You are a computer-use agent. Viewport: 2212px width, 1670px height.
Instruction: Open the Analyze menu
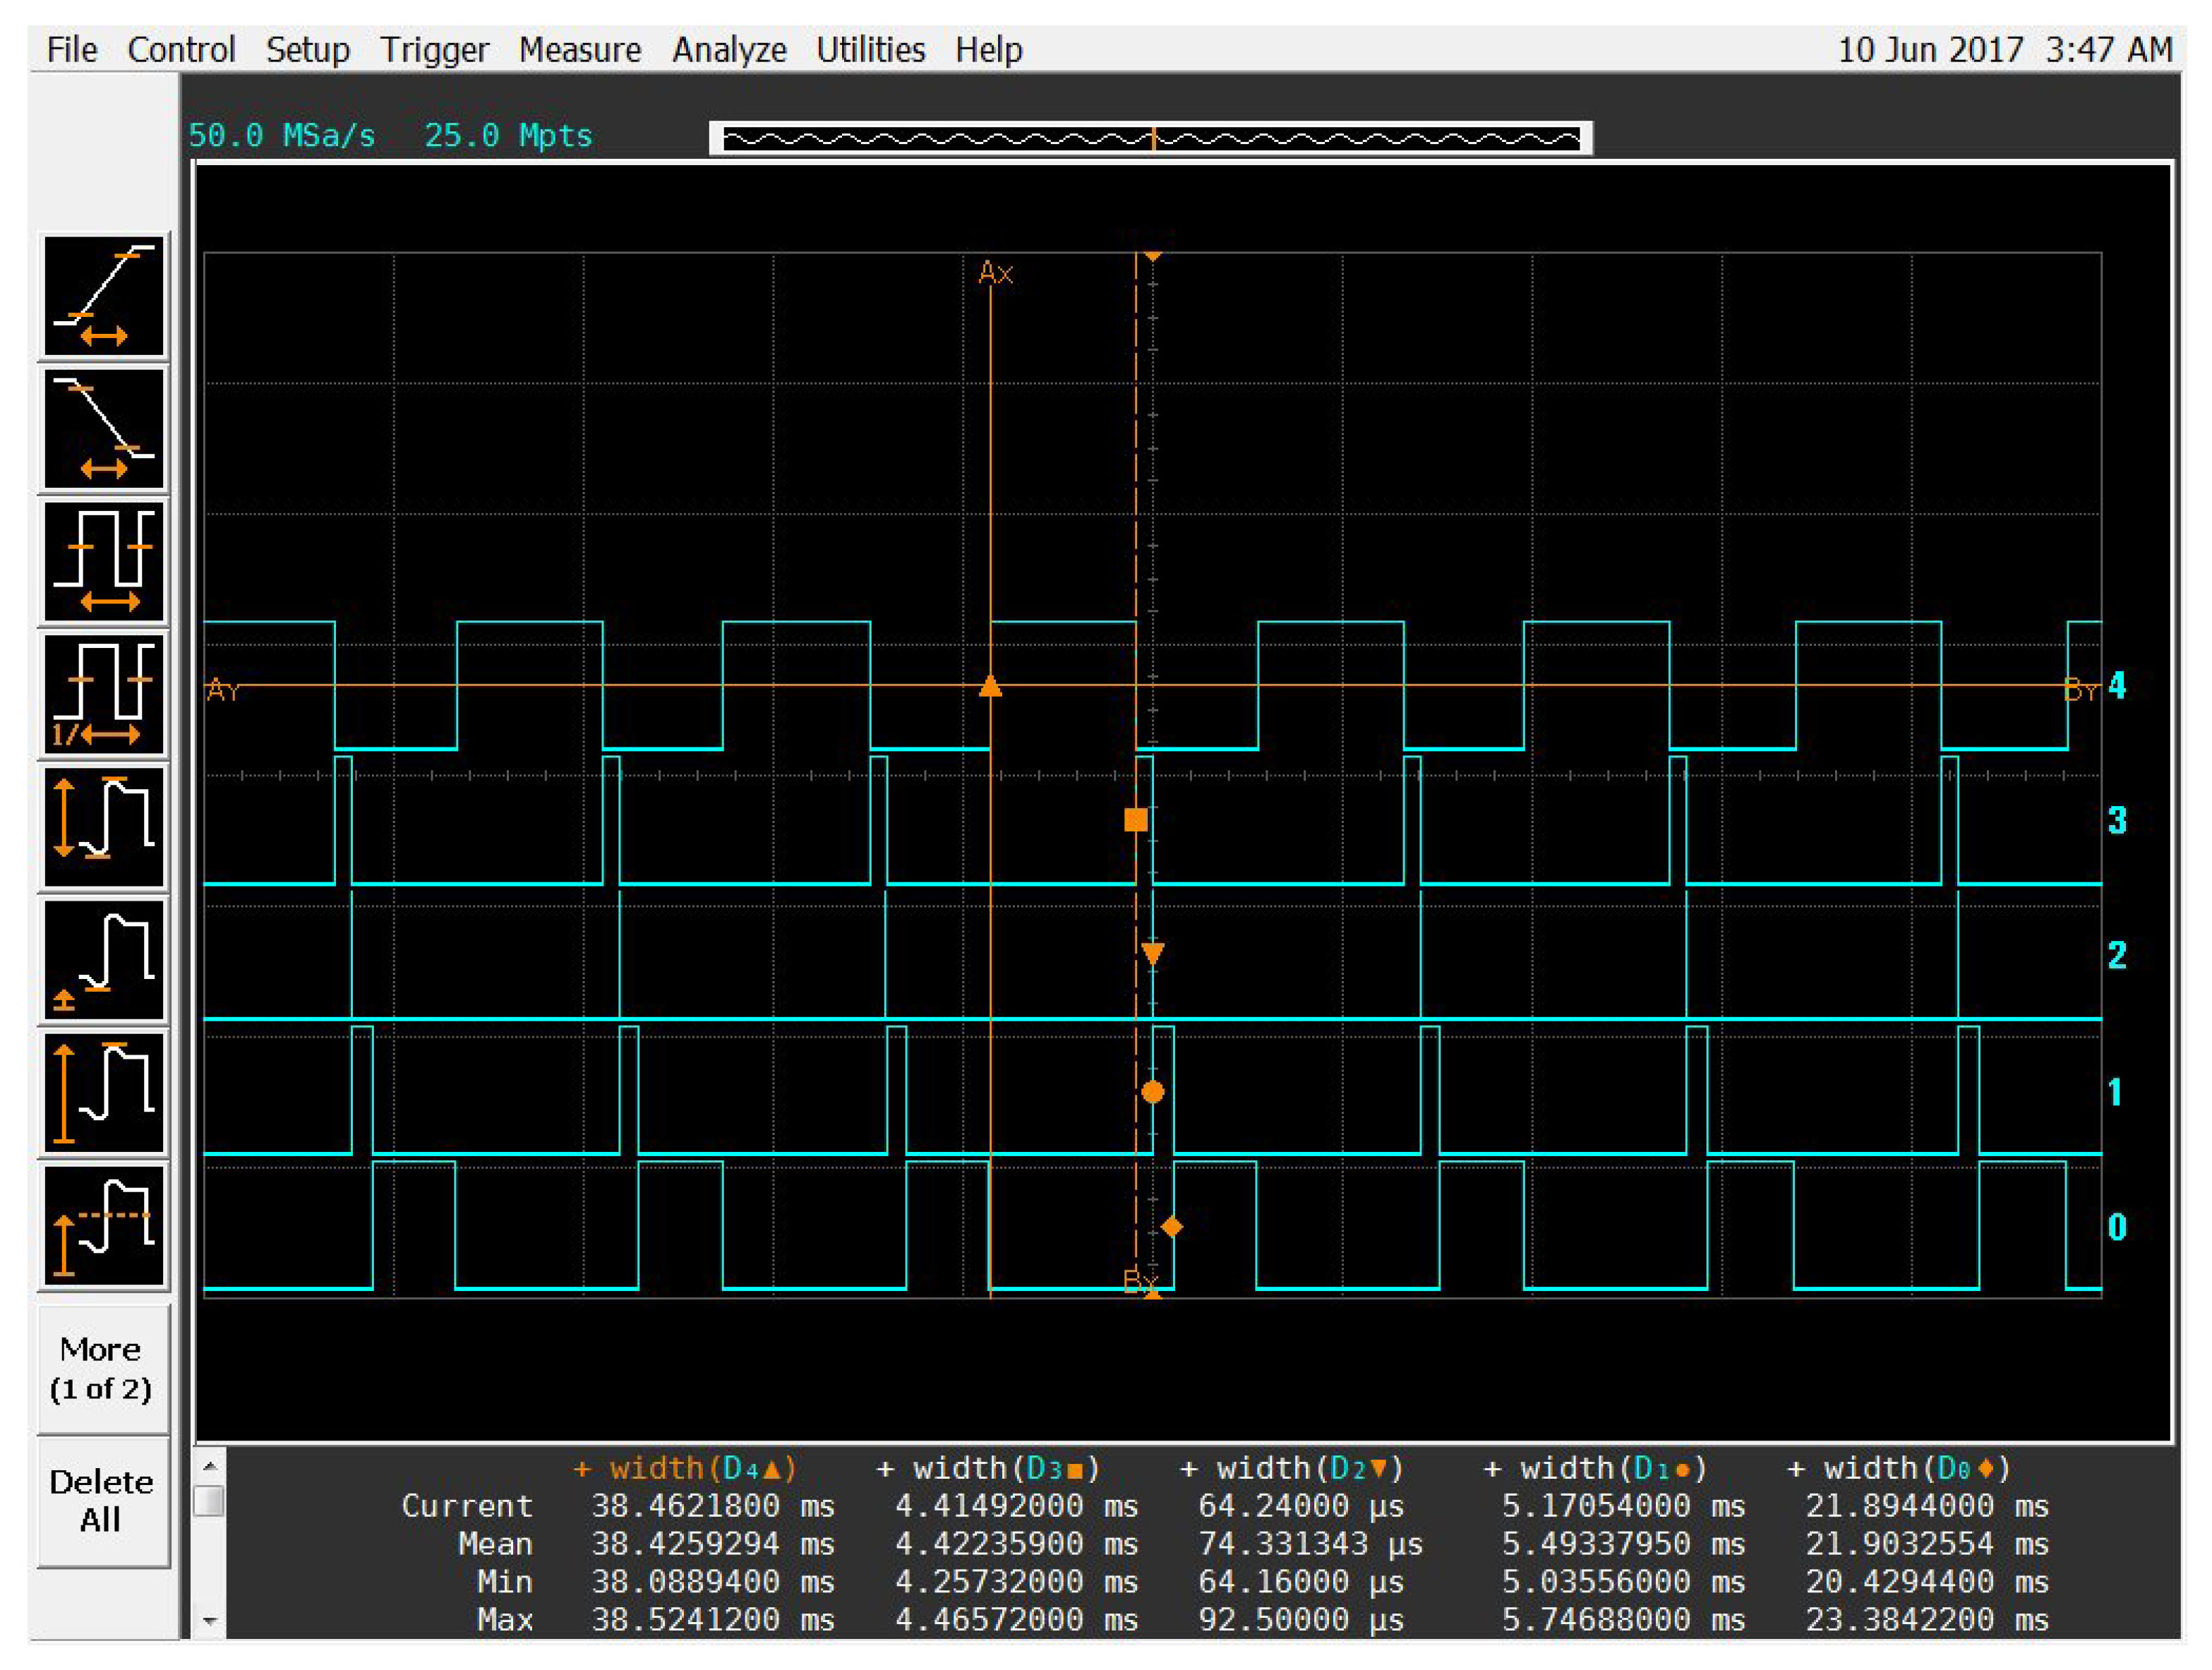[729, 49]
